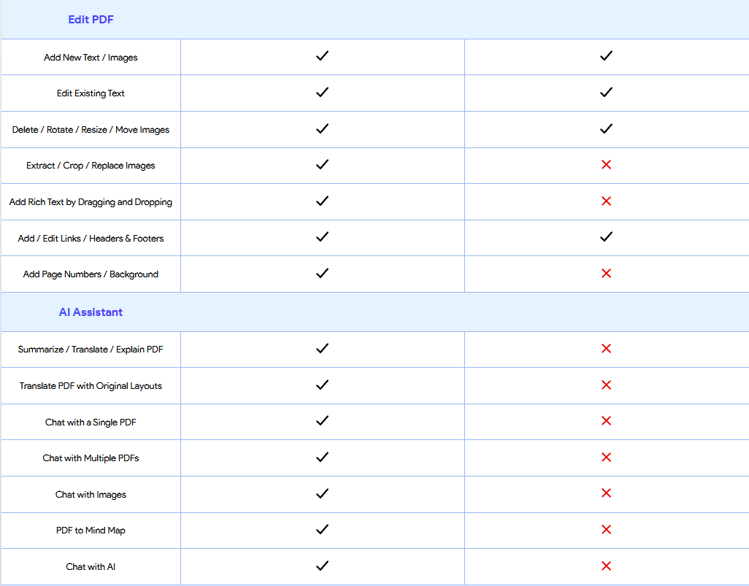This screenshot has height=586, width=749.
Task: Click first-column checkmark for Edit Existing Text
Action: 323,92
